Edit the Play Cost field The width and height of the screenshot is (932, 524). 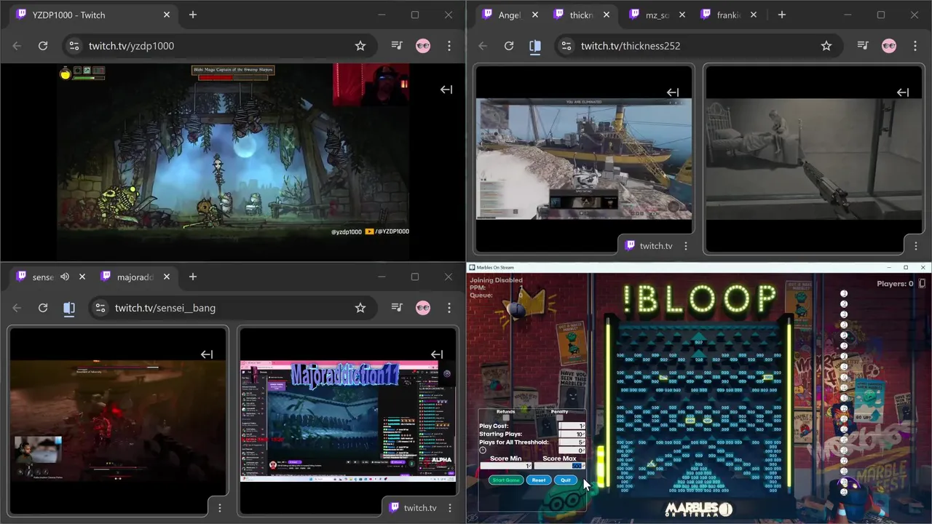point(572,426)
